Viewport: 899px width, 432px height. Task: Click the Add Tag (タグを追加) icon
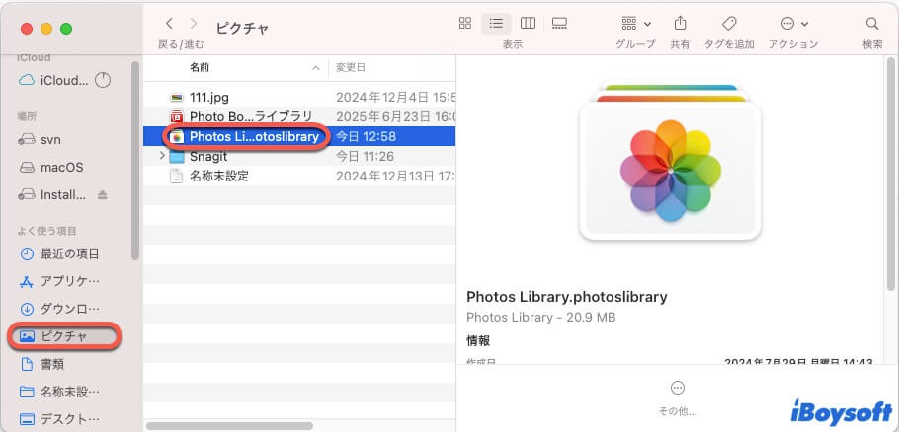pyautogui.click(x=730, y=23)
